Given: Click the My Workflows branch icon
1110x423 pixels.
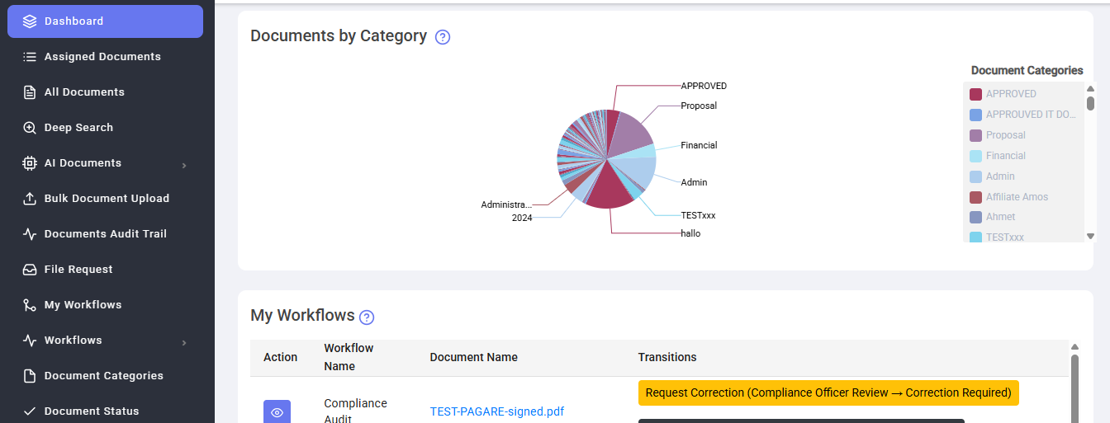Looking at the screenshot, I should pos(30,305).
